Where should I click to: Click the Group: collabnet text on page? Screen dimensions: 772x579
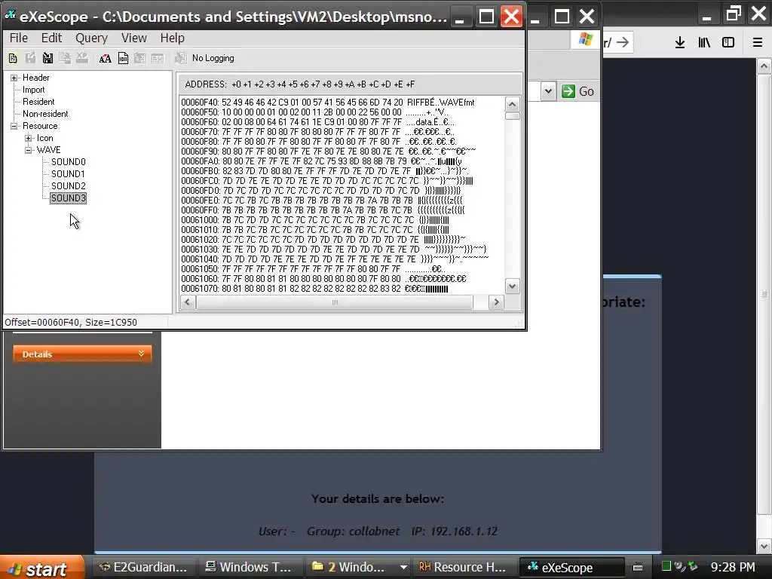(x=353, y=532)
